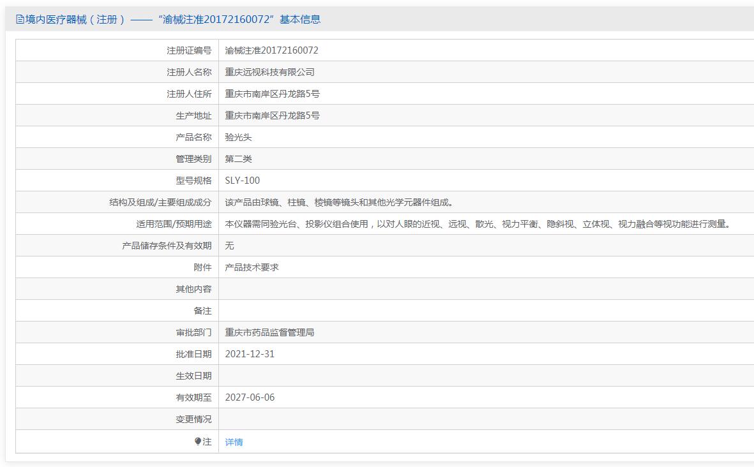Select model specification SLY-100
The image size is (754, 467).
243,181
